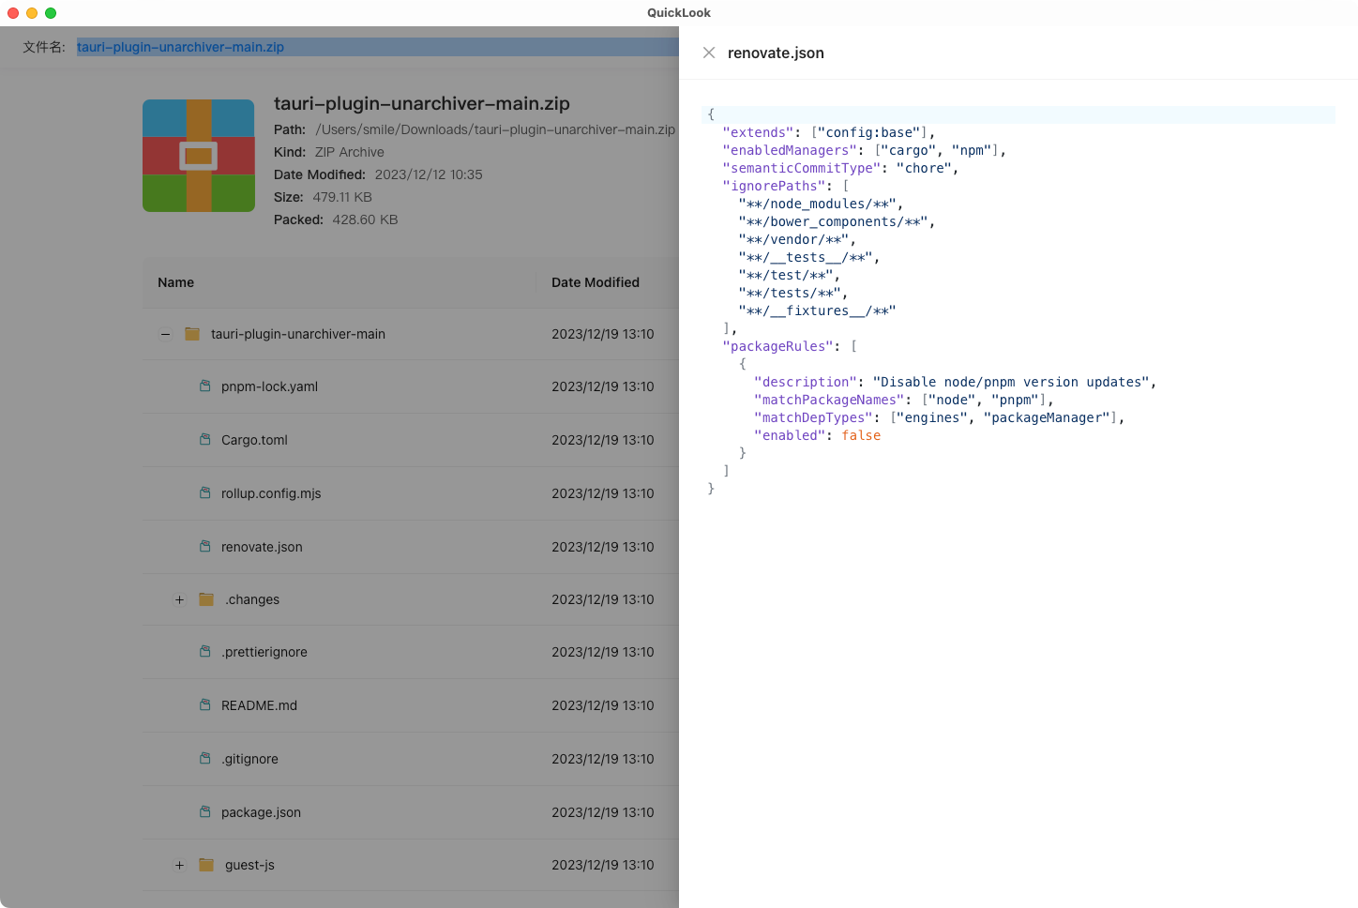Click the "enabledManagers" line in preview
Image resolution: width=1358 pixels, height=908 pixels.
[x=865, y=150]
